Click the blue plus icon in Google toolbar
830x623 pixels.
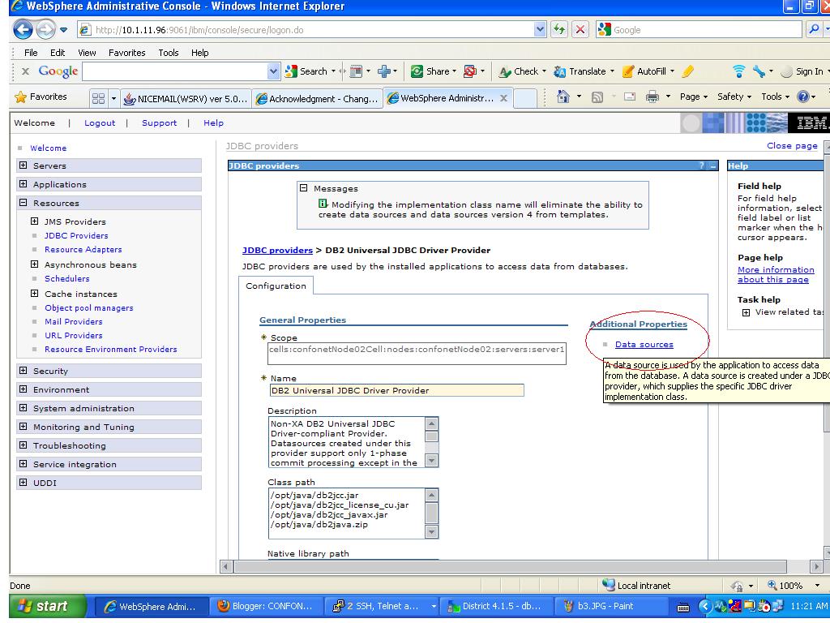click(384, 71)
